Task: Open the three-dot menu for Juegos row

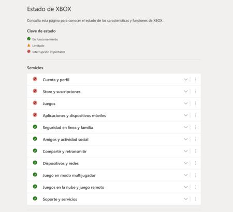Action: tap(195, 103)
